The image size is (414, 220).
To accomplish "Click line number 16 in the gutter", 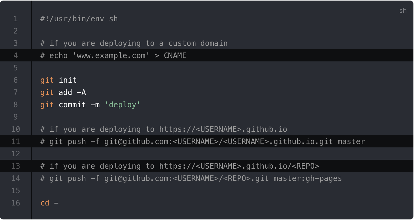I will pyautogui.click(x=16, y=203).
